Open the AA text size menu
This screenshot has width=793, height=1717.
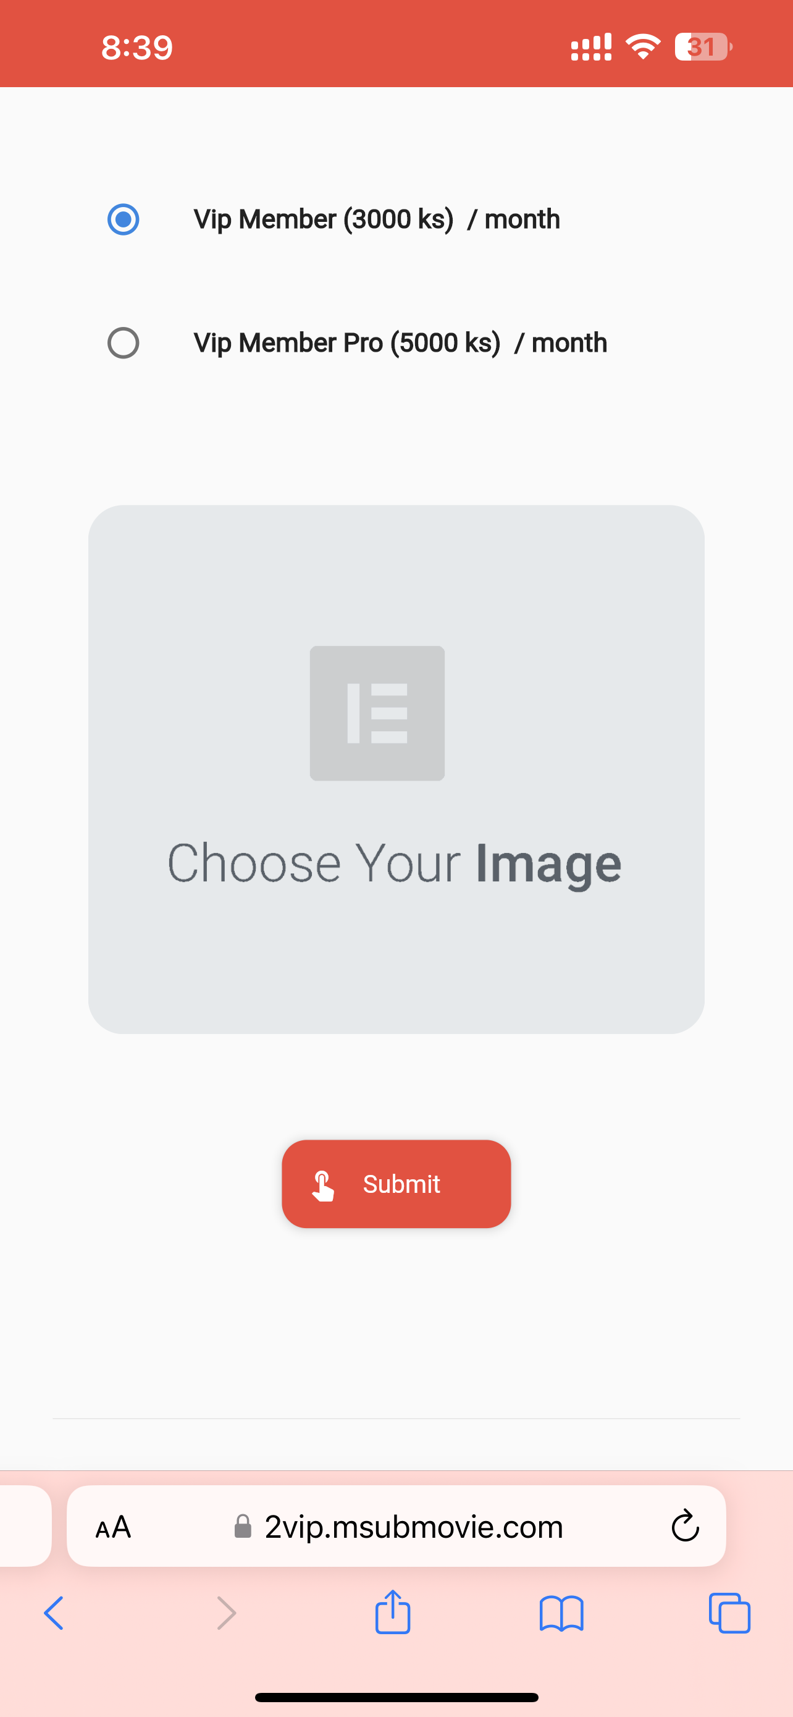click(x=113, y=1527)
